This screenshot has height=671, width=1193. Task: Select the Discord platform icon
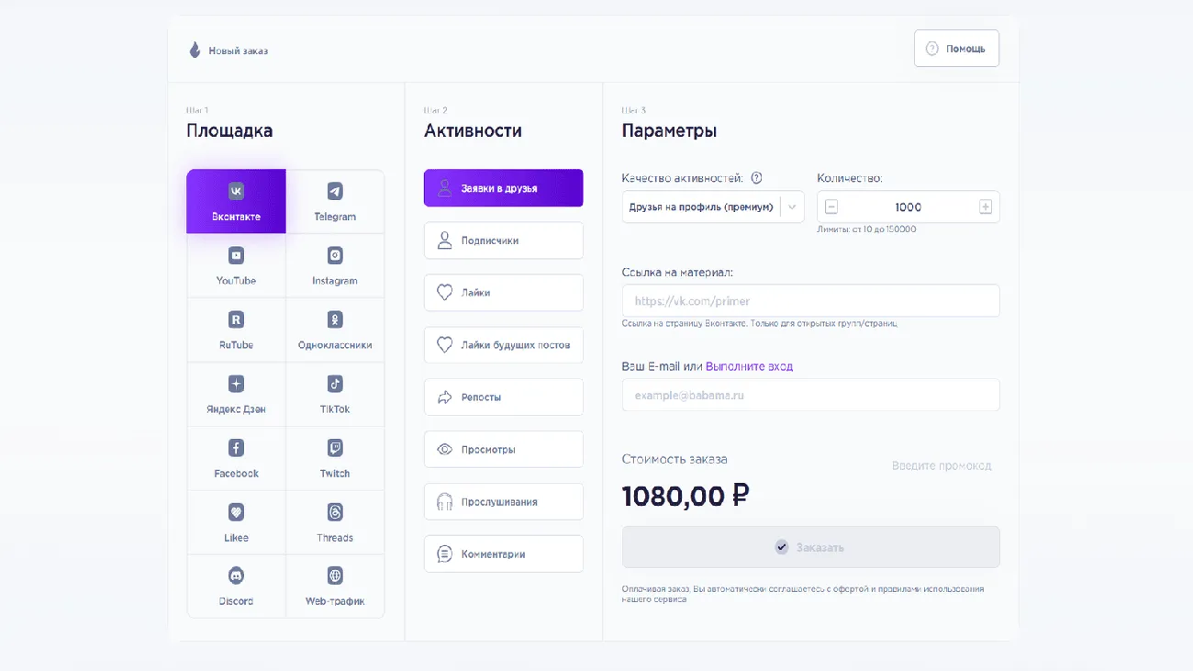pos(236,576)
